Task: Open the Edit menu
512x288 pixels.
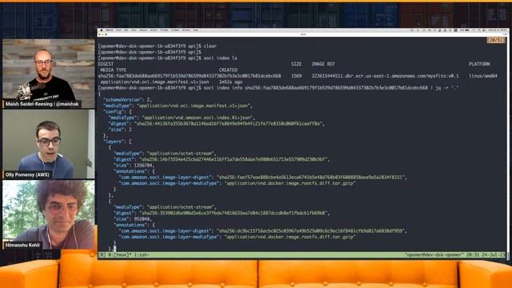Action: point(126,30)
